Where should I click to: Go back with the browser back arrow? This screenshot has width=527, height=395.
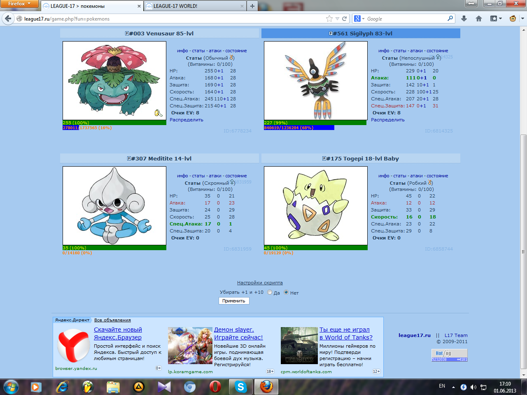[8, 19]
